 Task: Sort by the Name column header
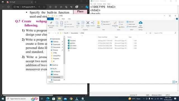coord(69,37)
